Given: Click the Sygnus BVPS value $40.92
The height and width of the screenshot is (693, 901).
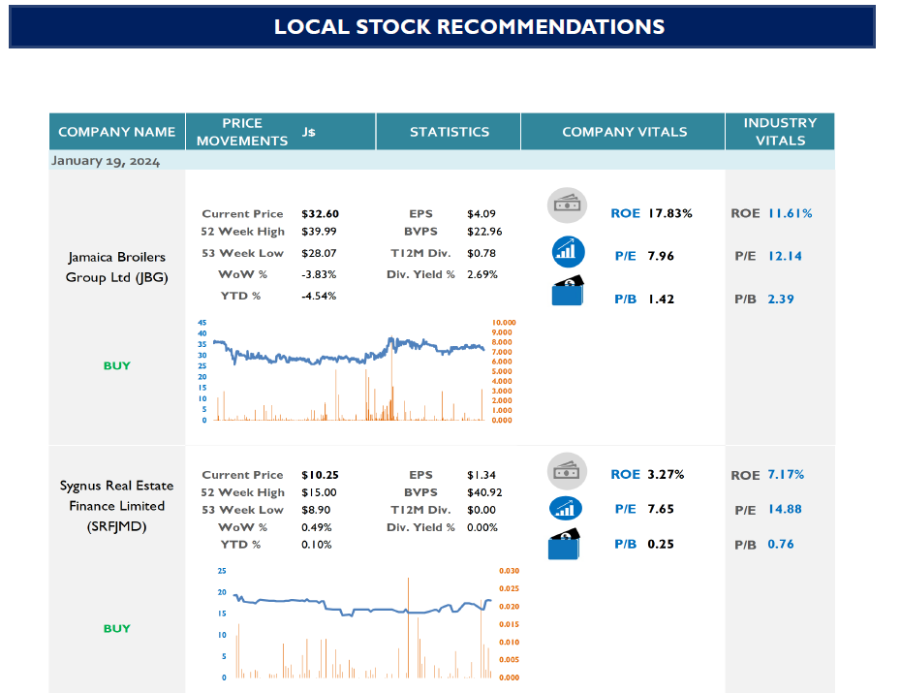Looking at the screenshot, I should [484, 492].
